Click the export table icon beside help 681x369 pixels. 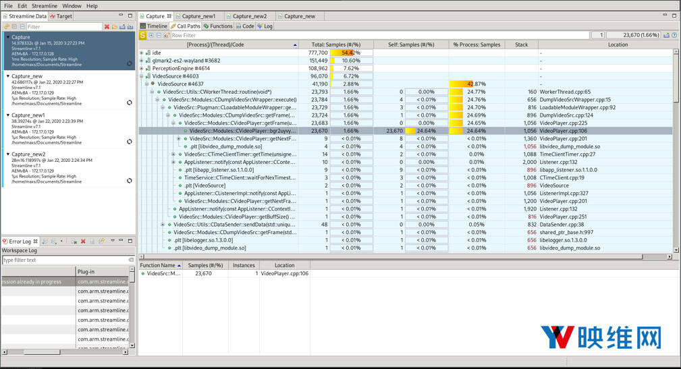[x=665, y=35]
